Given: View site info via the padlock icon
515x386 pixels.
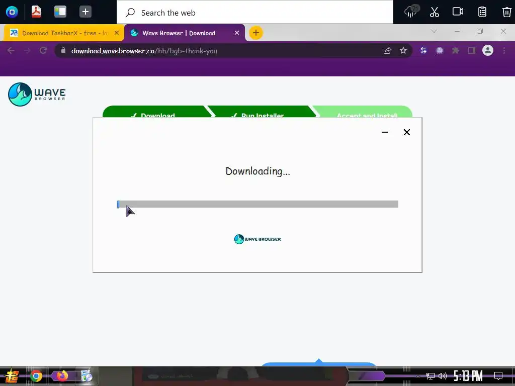Looking at the screenshot, I should [x=63, y=51].
